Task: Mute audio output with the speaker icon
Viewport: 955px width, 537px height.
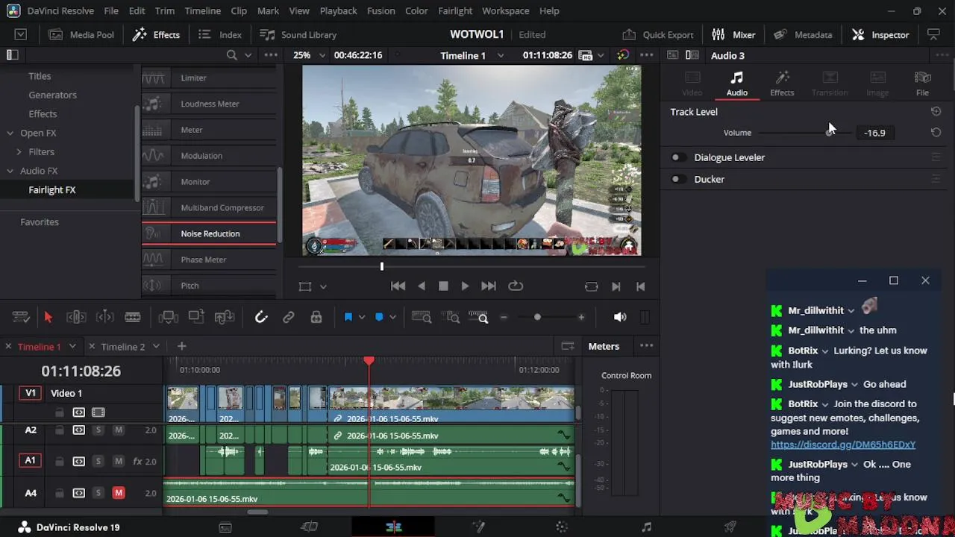Action: pos(620,317)
